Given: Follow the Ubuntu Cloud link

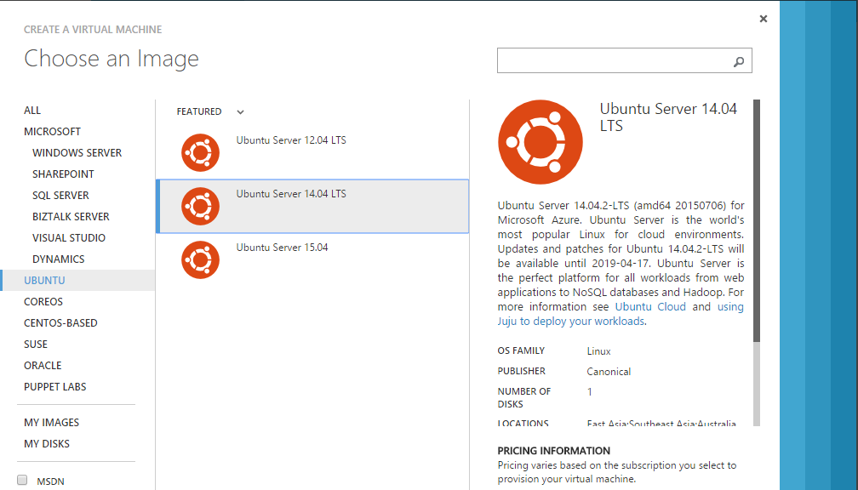Looking at the screenshot, I should (650, 307).
